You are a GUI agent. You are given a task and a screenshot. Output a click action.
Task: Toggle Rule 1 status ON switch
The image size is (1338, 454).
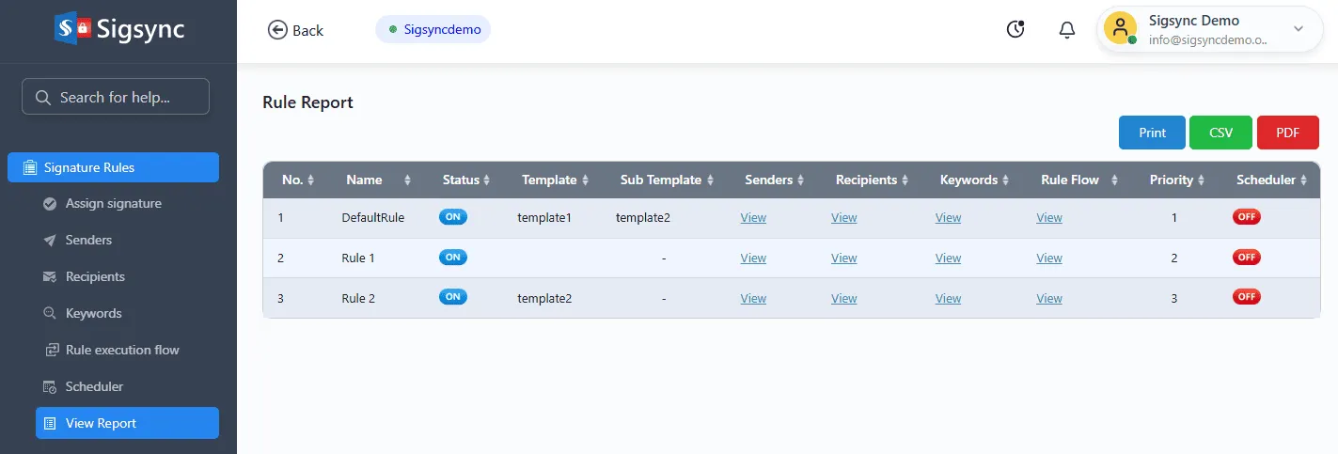[453, 257]
